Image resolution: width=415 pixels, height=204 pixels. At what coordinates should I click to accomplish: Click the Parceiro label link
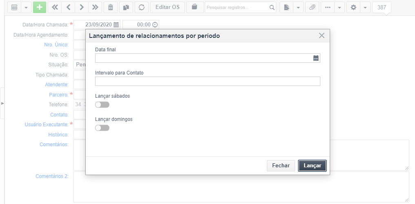pos(59,94)
